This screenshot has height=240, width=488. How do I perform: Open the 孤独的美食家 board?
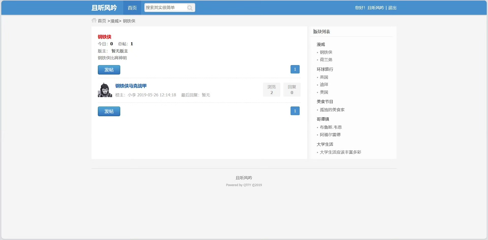pyautogui.click(x=332, y=110)
